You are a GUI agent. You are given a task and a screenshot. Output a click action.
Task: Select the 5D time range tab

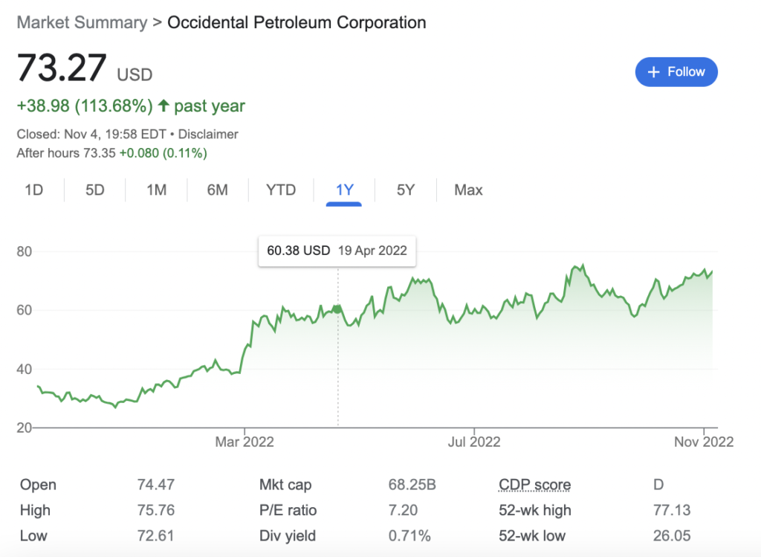[x=95, y=190]
